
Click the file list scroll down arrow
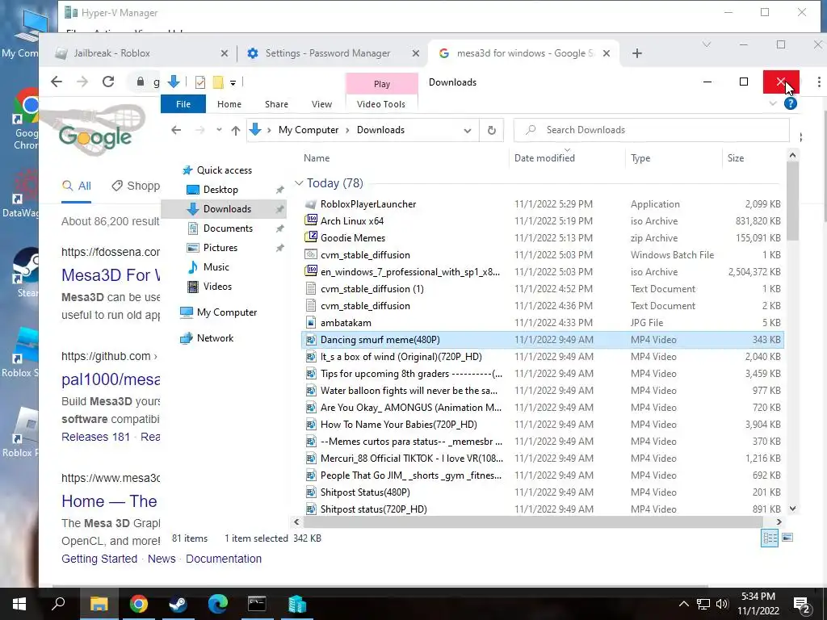[792, 509]
